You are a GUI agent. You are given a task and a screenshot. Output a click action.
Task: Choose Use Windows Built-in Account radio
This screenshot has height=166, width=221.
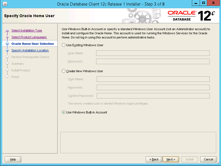64,112
